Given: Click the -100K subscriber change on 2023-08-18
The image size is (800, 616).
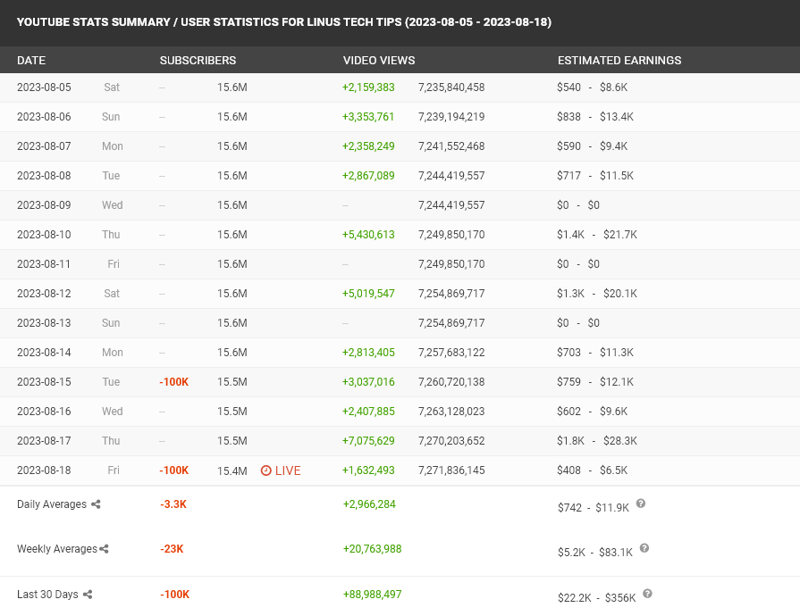Looking at the screenshot, I should (174, 470).
